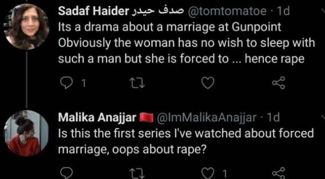Share Sadaf Haider's tweet
325x179 pixels.
click(x=279, y=83)
